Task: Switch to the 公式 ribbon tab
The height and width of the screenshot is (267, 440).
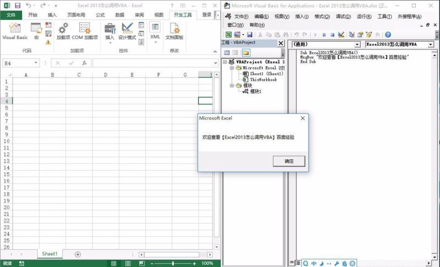Action: click(x=100, y=15)
